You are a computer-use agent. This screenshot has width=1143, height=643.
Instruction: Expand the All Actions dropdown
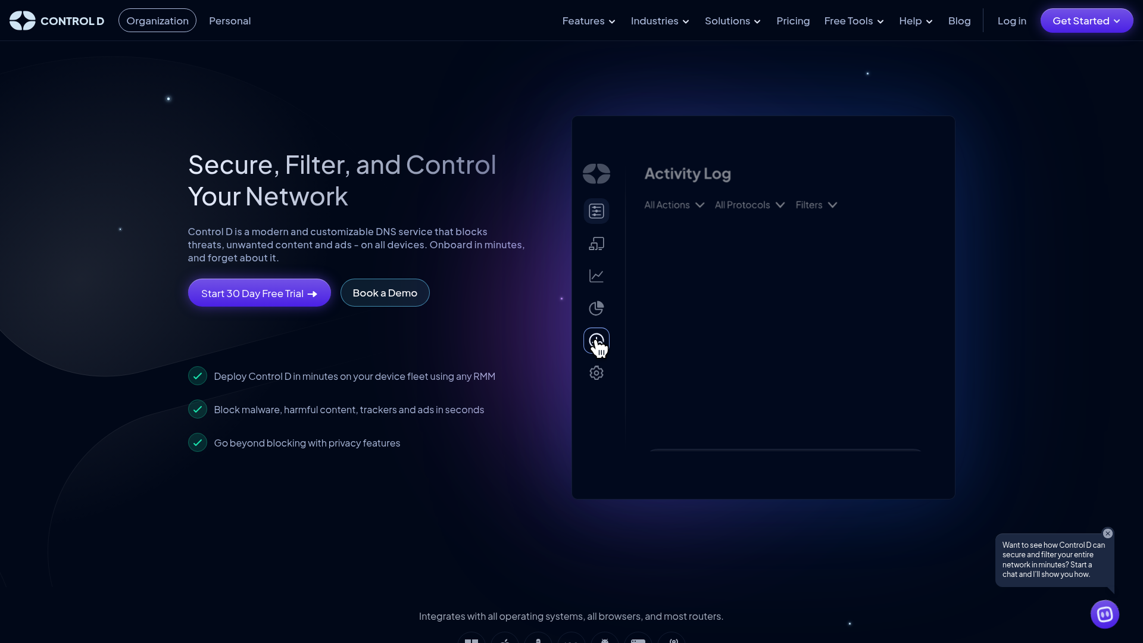click(x=673, y=205)
